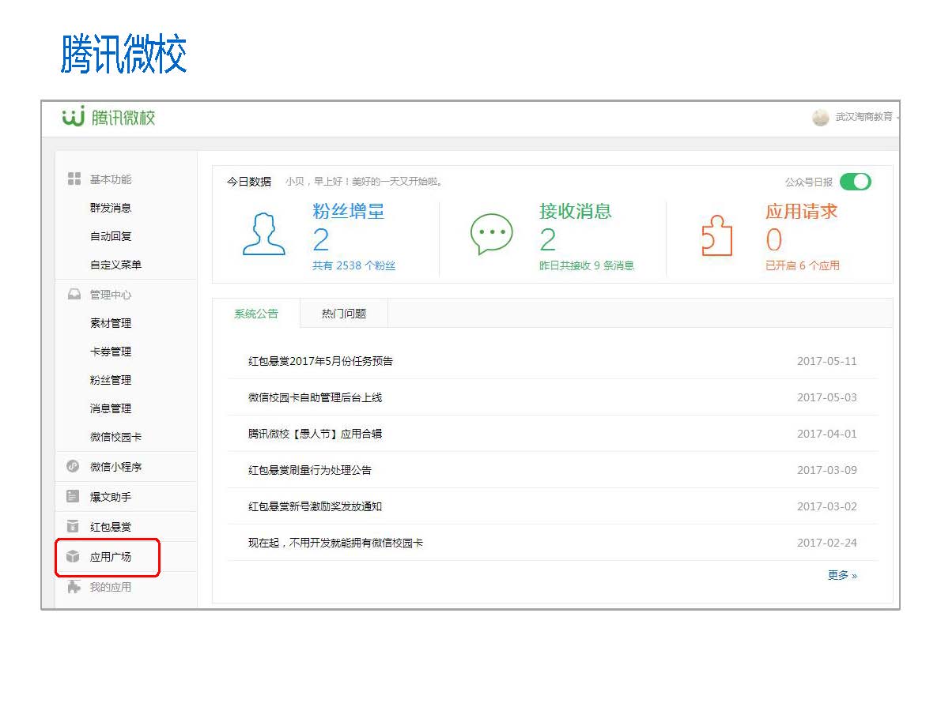This screenshot has width=941, height=707.
Task: Go to 粉丝管理 in the sidebar
Action: click(x=111, y=380)
